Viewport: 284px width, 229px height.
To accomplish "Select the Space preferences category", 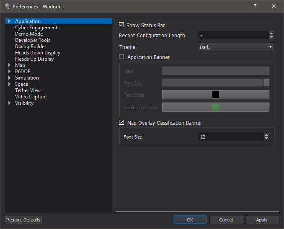I will (x=21, y=84).
